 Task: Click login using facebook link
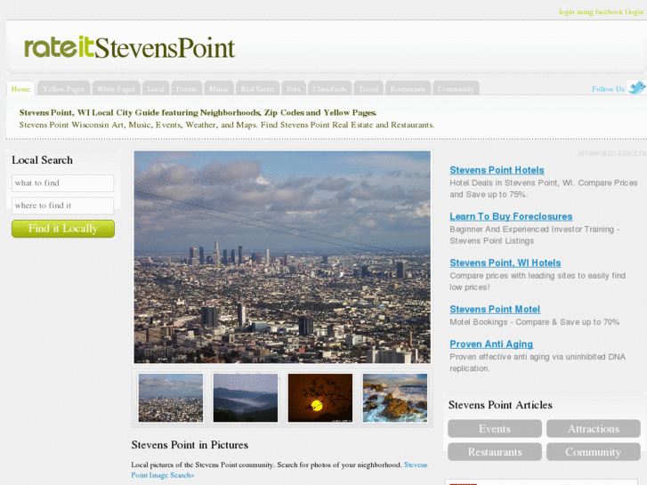tap(591, 12)
